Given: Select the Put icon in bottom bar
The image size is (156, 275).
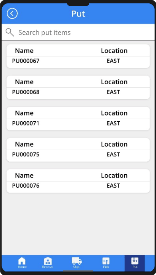Looking at the screenshot, I should (x=135, y=261).
